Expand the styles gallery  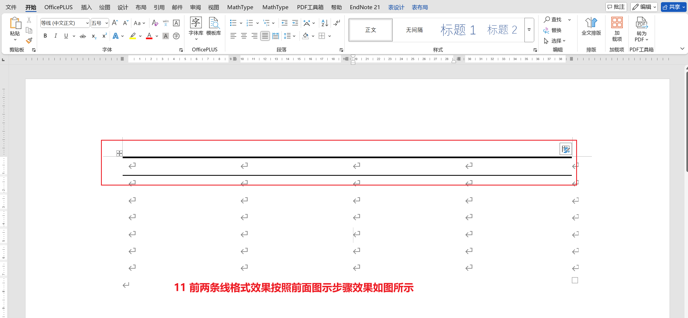pyautogui.click(x=529, y=30)
